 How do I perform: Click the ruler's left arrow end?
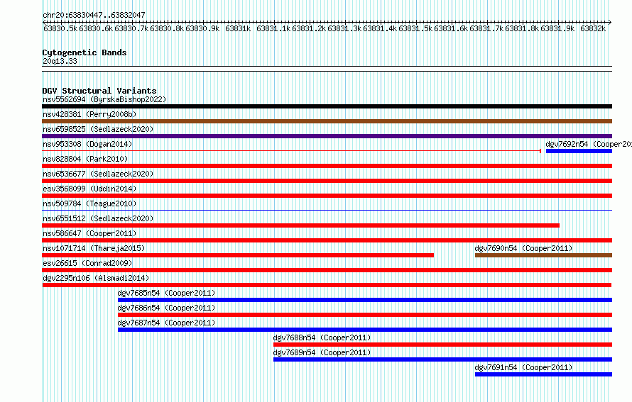click(44, 22)
